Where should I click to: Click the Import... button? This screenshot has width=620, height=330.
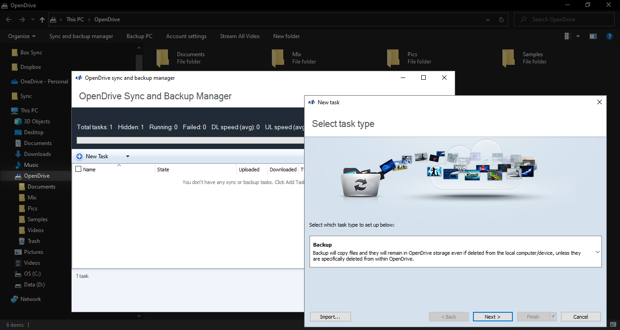click(x=330, y=317)
